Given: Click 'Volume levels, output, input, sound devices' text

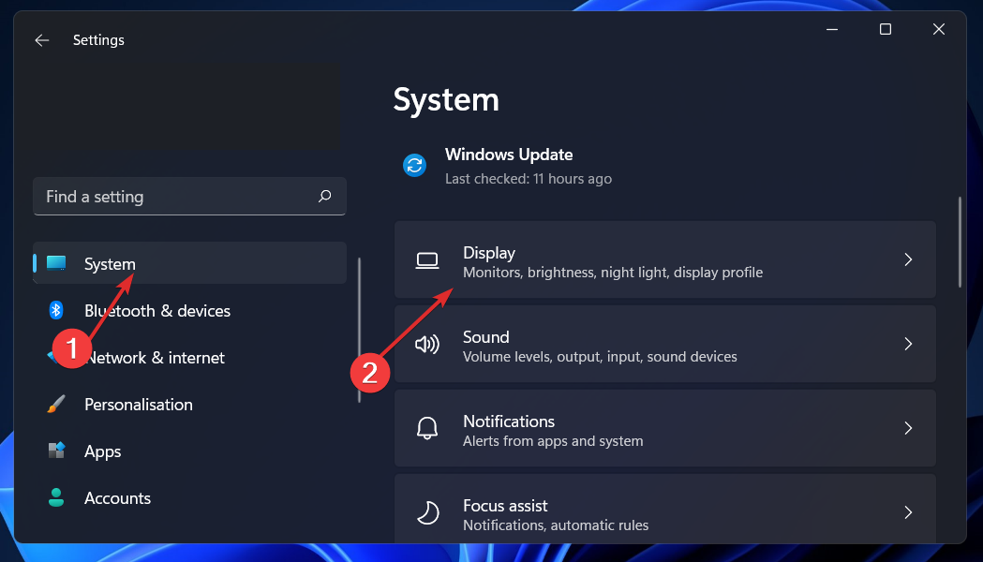Looking at the screenshot, I should [x=600, y=357].
